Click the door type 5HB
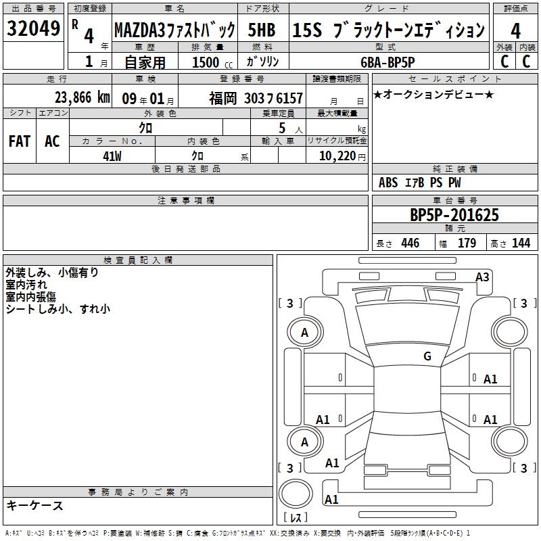The image size is (541, 541). pos(262,30)
